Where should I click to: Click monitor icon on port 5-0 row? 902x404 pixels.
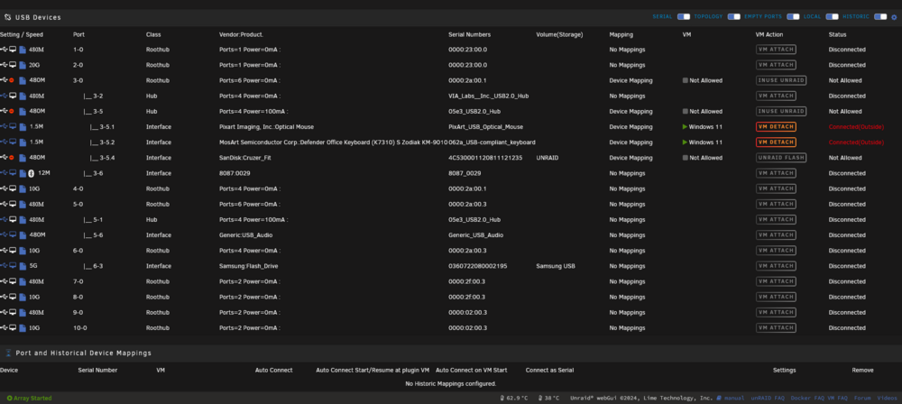click(x=13, y=205)
